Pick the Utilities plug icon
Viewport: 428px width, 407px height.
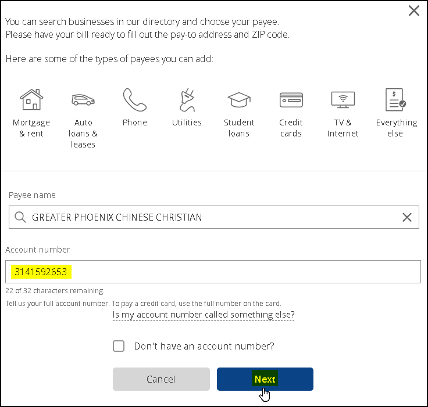[187, 100]
